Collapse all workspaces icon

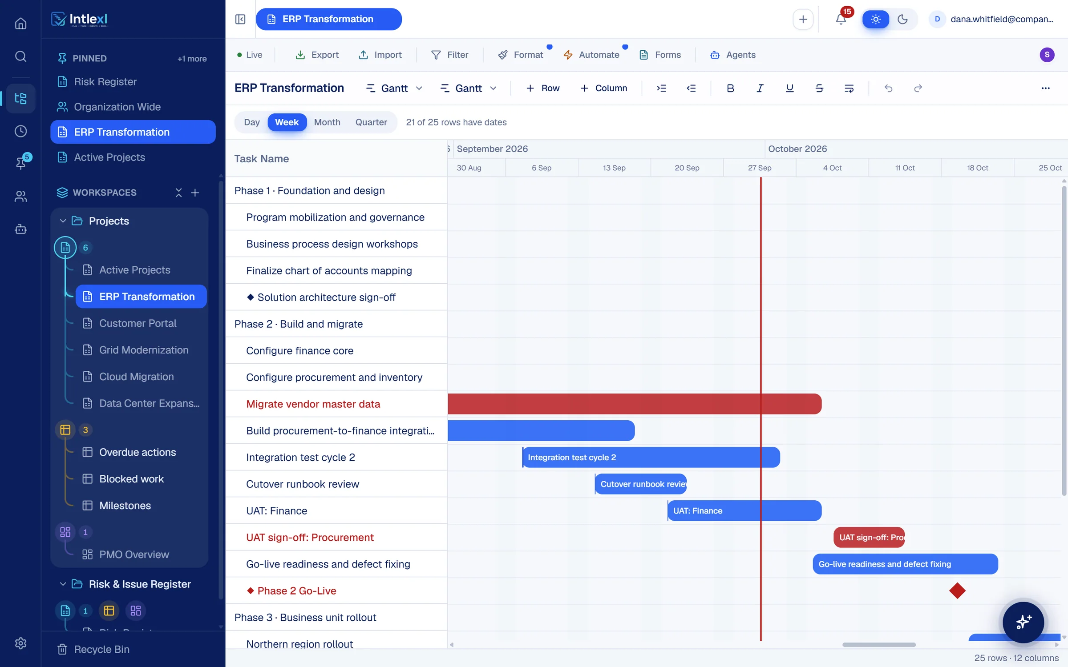[x=178, y=193]
